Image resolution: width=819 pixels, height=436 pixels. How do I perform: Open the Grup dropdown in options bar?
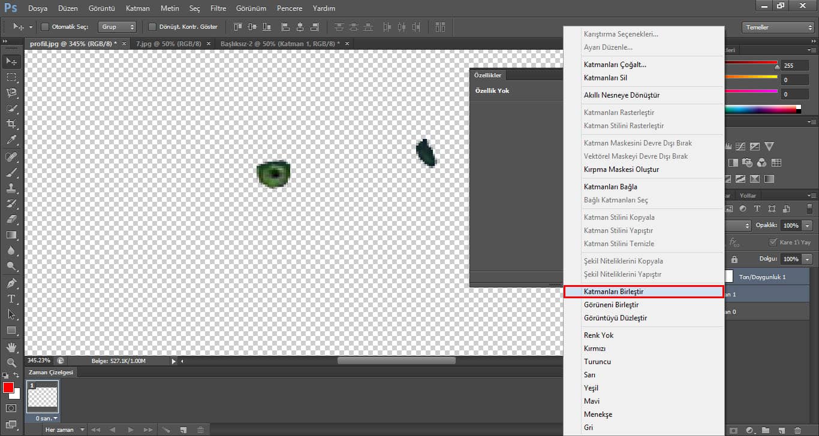pyautogui.click(x=118, y=27)
